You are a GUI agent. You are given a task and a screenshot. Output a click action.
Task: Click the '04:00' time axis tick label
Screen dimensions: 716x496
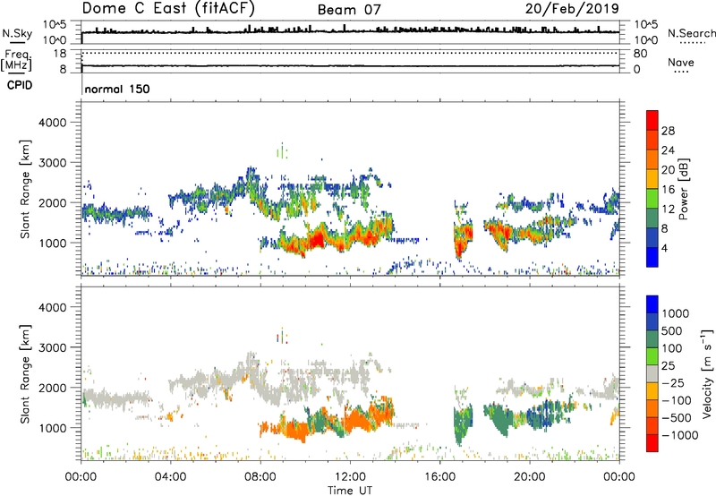pos(170,477)
